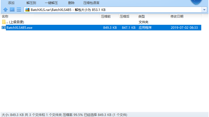This screenshot has width=209, height=117.
Task: Click the BatchXLS485.exe application icon
Action: 3,27
